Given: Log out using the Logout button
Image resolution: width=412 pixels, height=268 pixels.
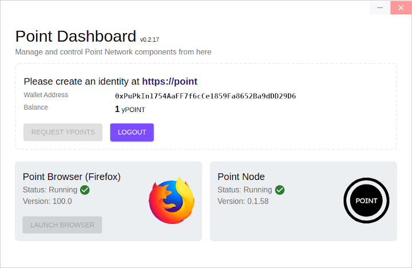Looking at the screenshot, I should (132, 132).
